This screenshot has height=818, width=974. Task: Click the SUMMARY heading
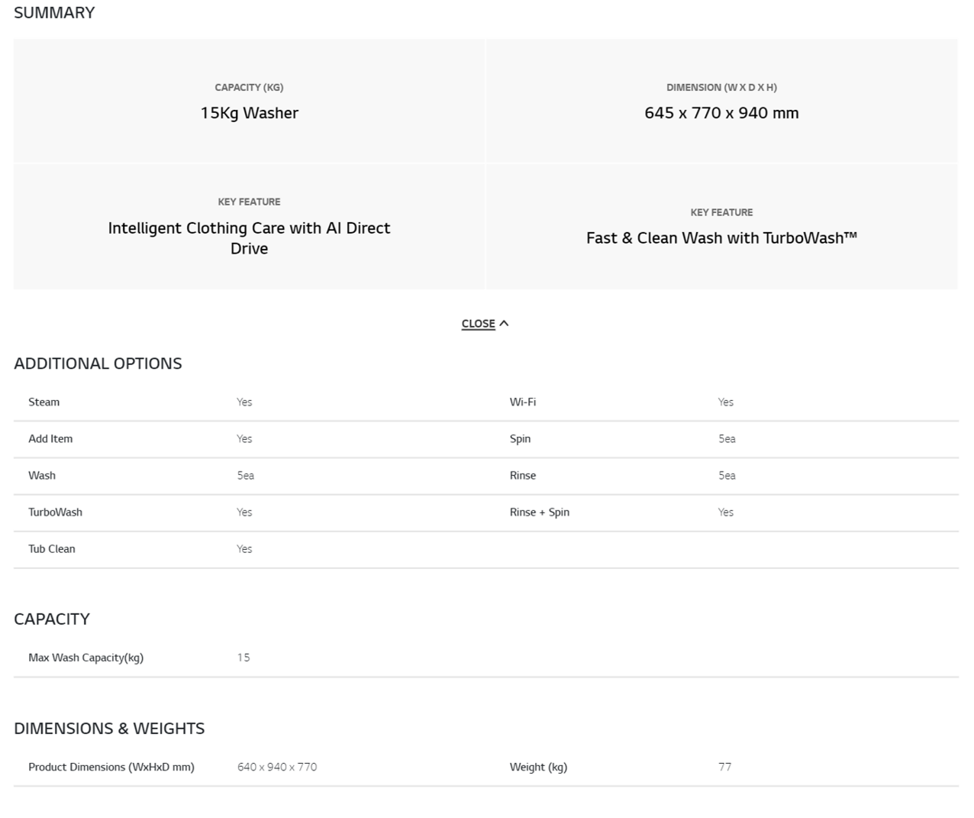(54, 13)
